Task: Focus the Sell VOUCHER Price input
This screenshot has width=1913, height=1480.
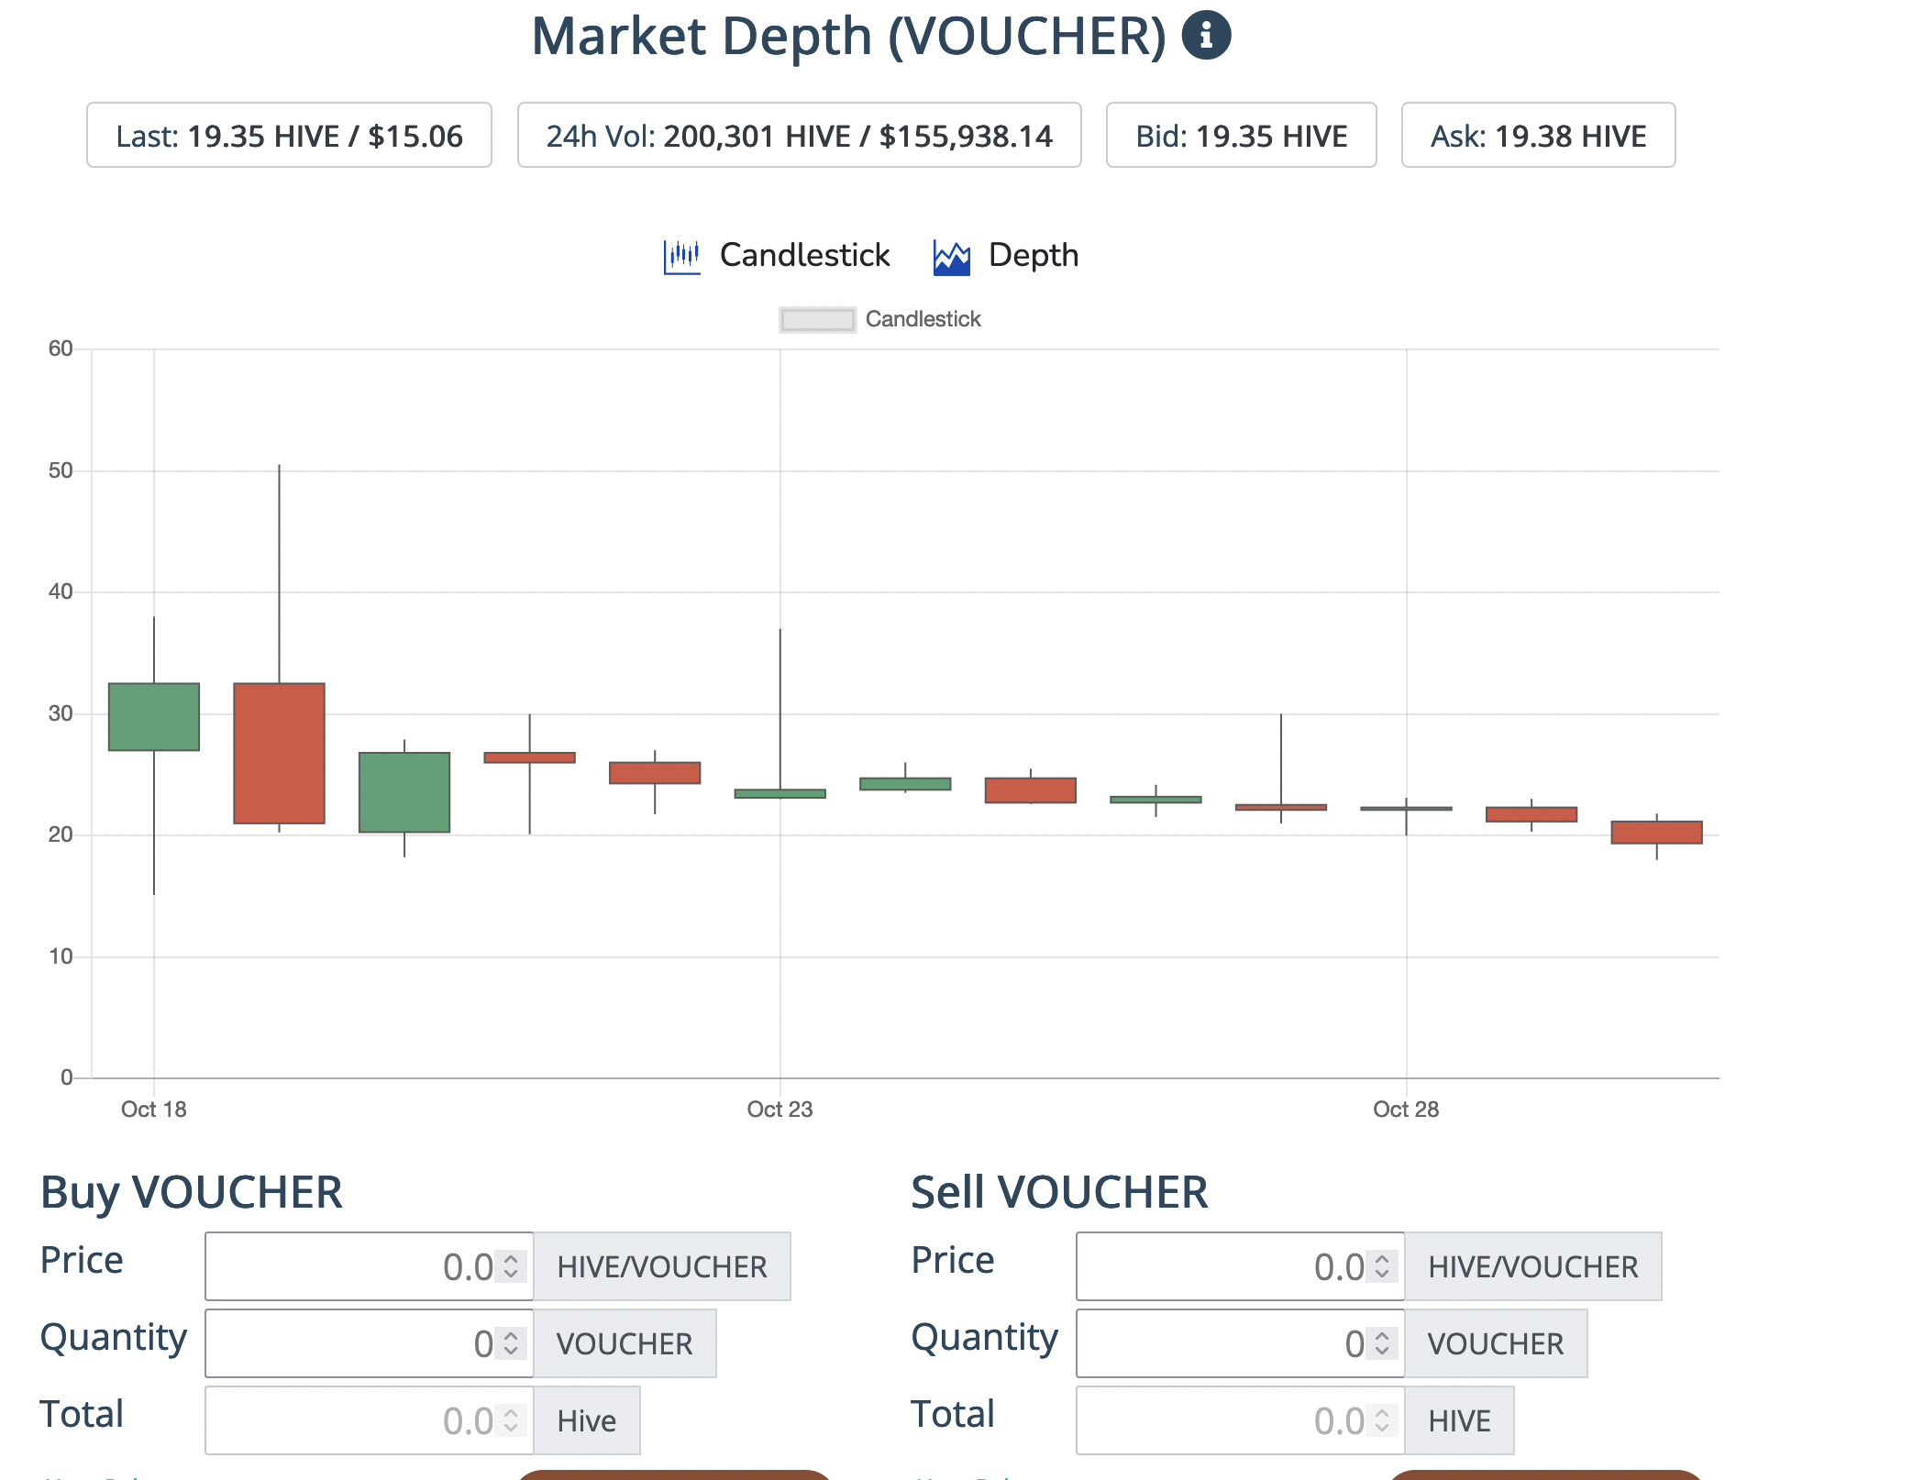Action: point(1240,1266)
